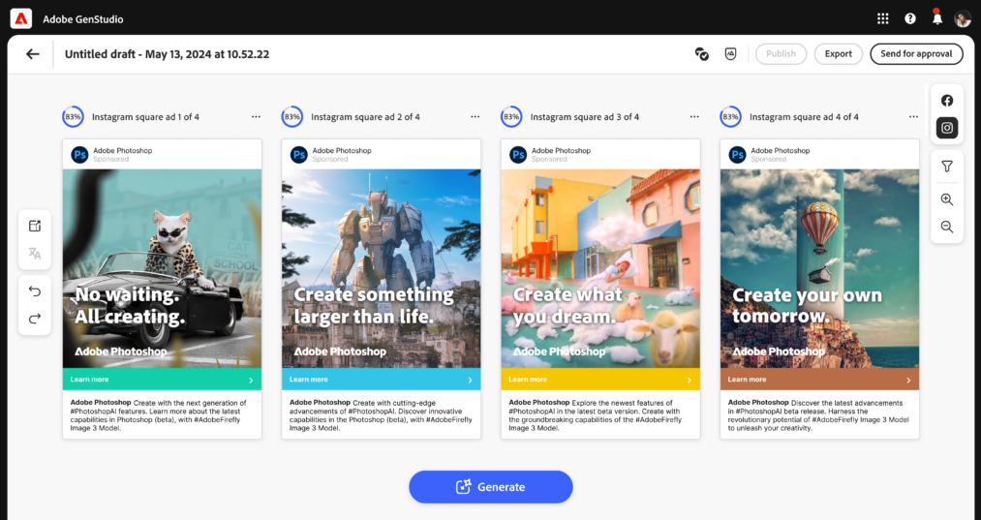Image resolution: width=981 pixels, height=520 pixels.
Task: Click the brand check icon beside Publish
Action: 702,54
